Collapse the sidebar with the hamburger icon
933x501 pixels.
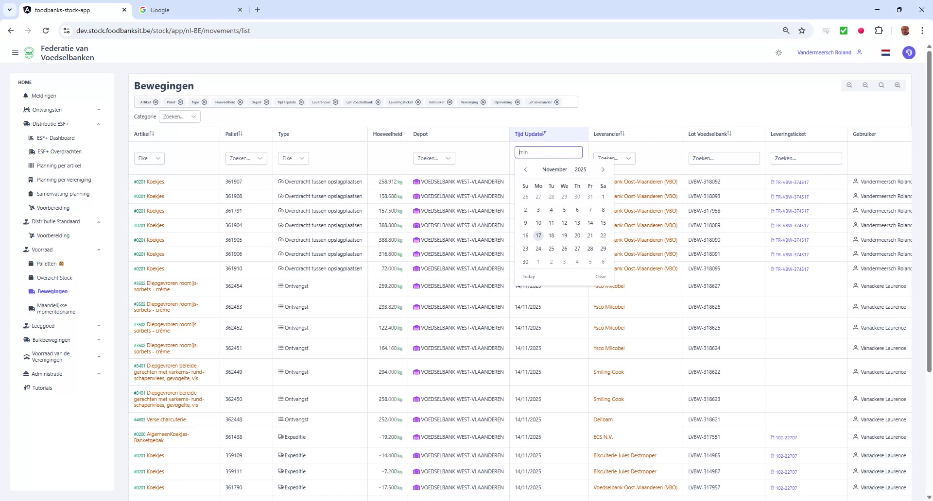[15, 52]
